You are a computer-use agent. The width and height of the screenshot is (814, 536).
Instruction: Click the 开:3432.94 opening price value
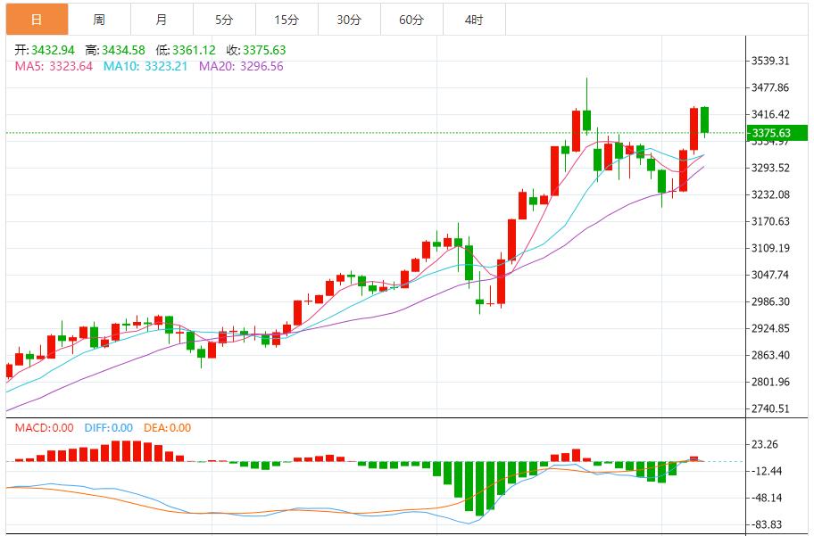coord(44,51)
